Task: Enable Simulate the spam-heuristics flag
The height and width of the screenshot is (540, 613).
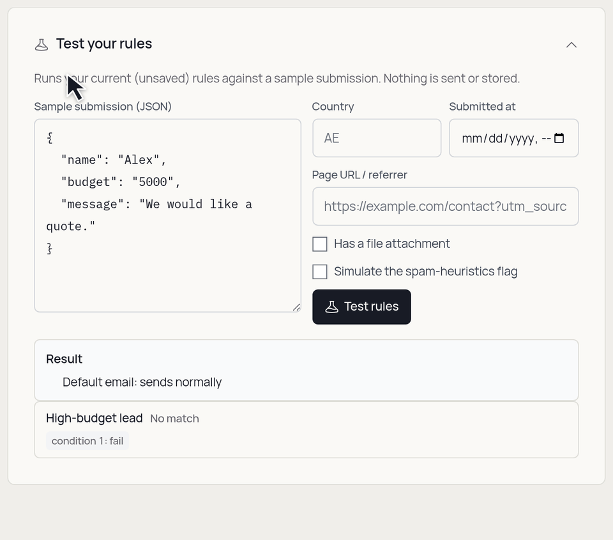Action: click(320, 272)
